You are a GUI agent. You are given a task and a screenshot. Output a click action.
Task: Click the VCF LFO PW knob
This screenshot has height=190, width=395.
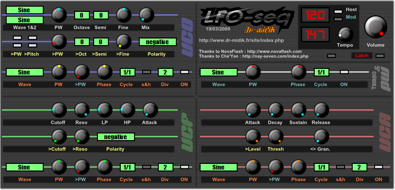point(59,167)
